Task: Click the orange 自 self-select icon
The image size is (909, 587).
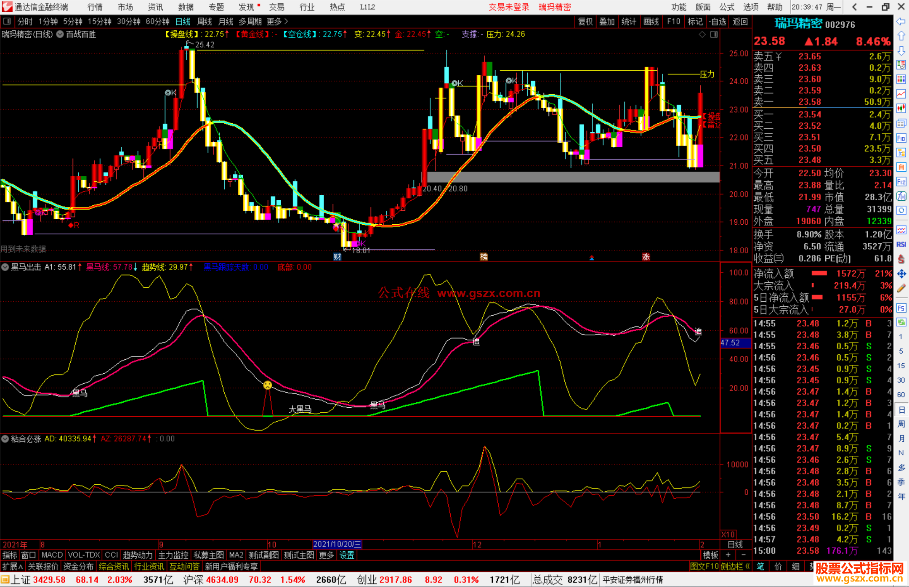Action: point(901,167)
